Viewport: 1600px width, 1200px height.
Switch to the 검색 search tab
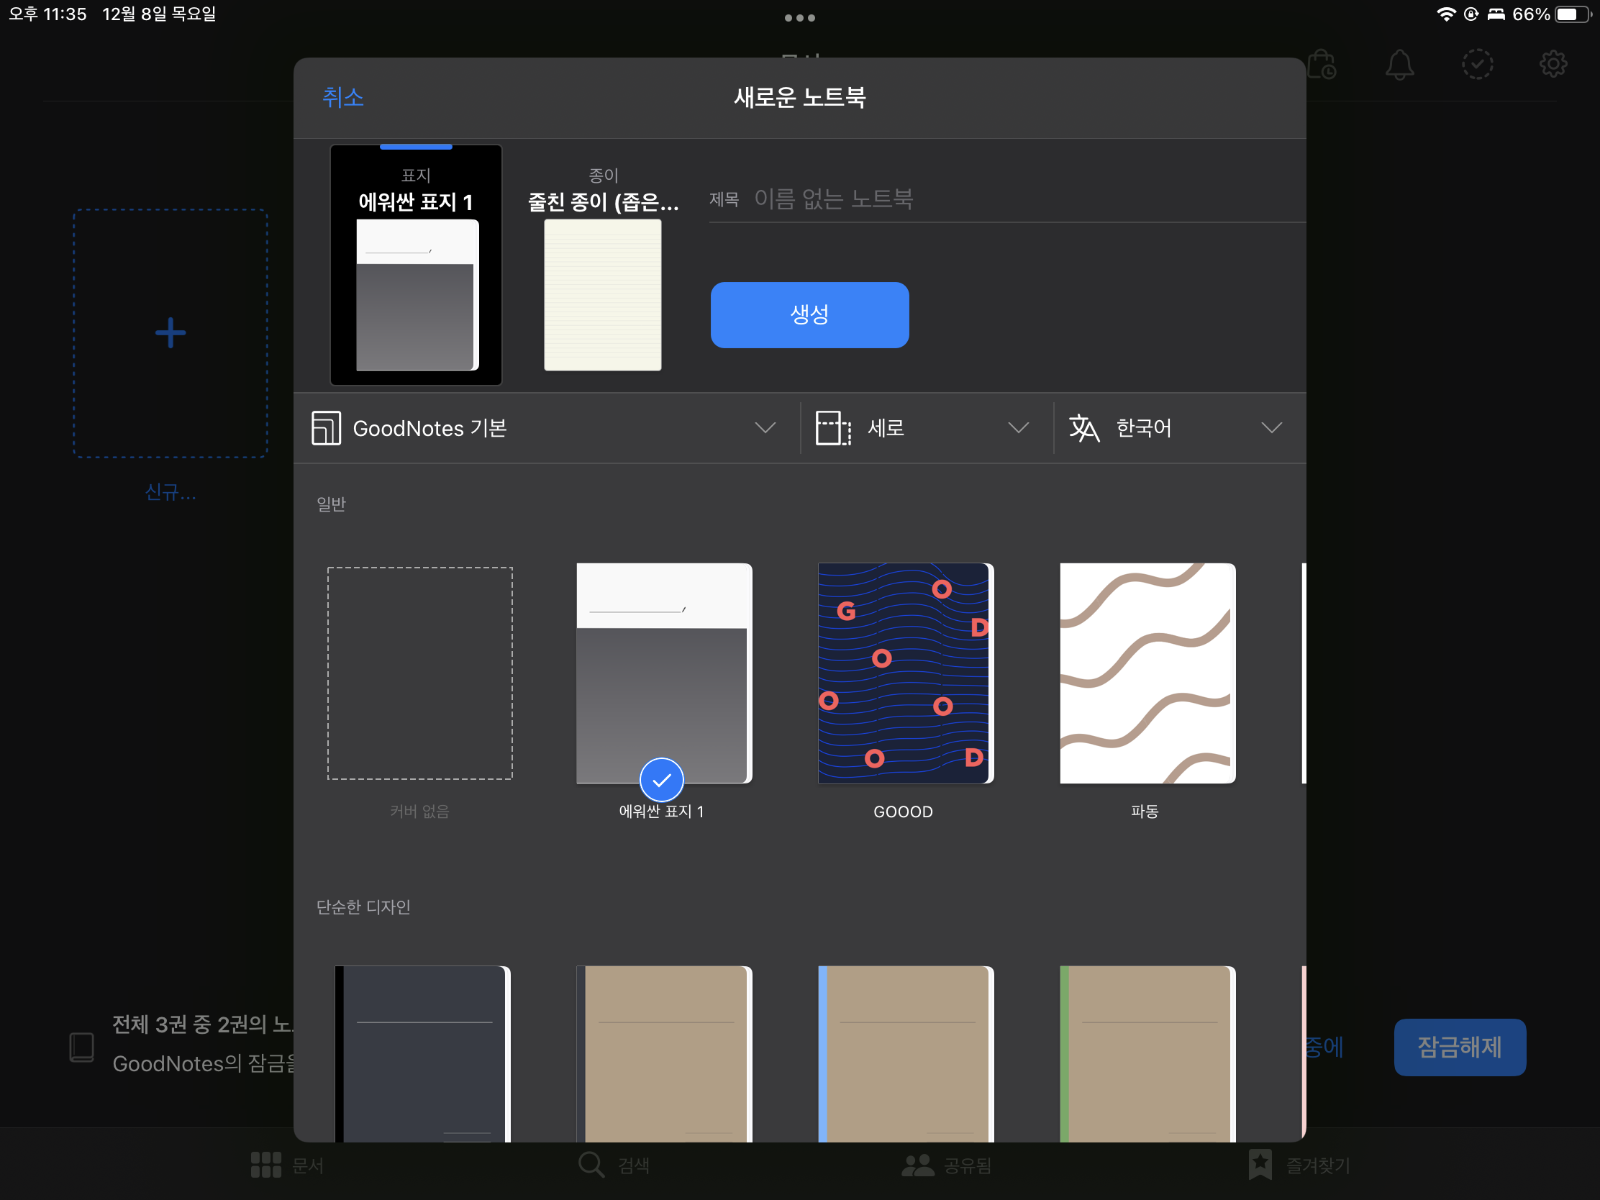[x=614, y=1165]
